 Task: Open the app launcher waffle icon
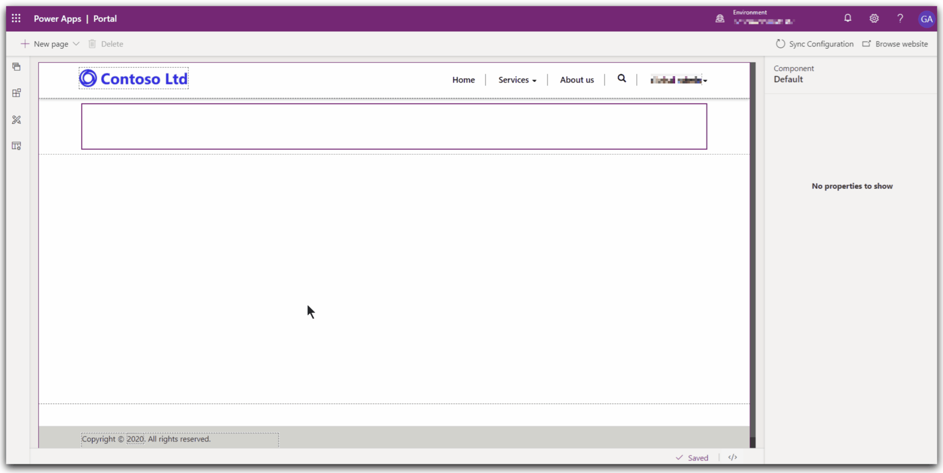16,19
